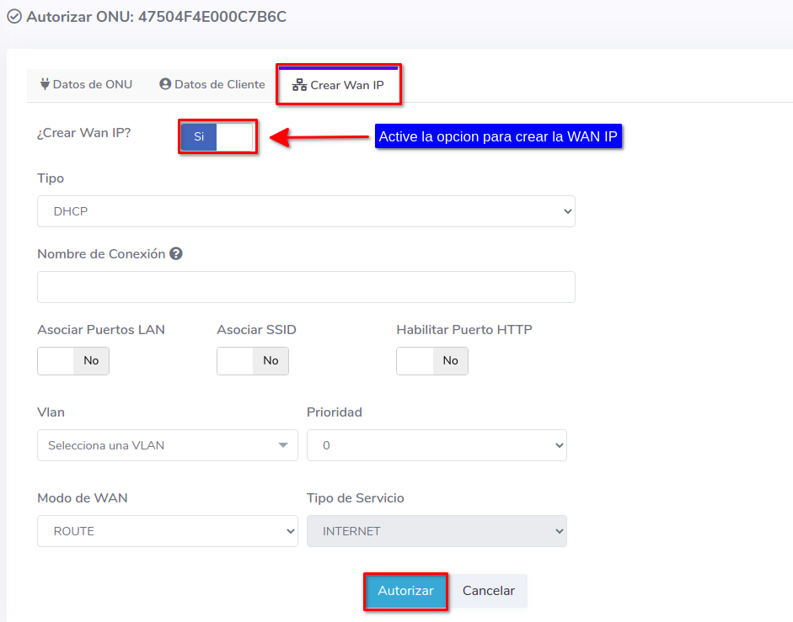This screenshot has width=793, height=622.
Task: Click the help icon next to Nombre de Conexión
Action: (x=176, y=253)
